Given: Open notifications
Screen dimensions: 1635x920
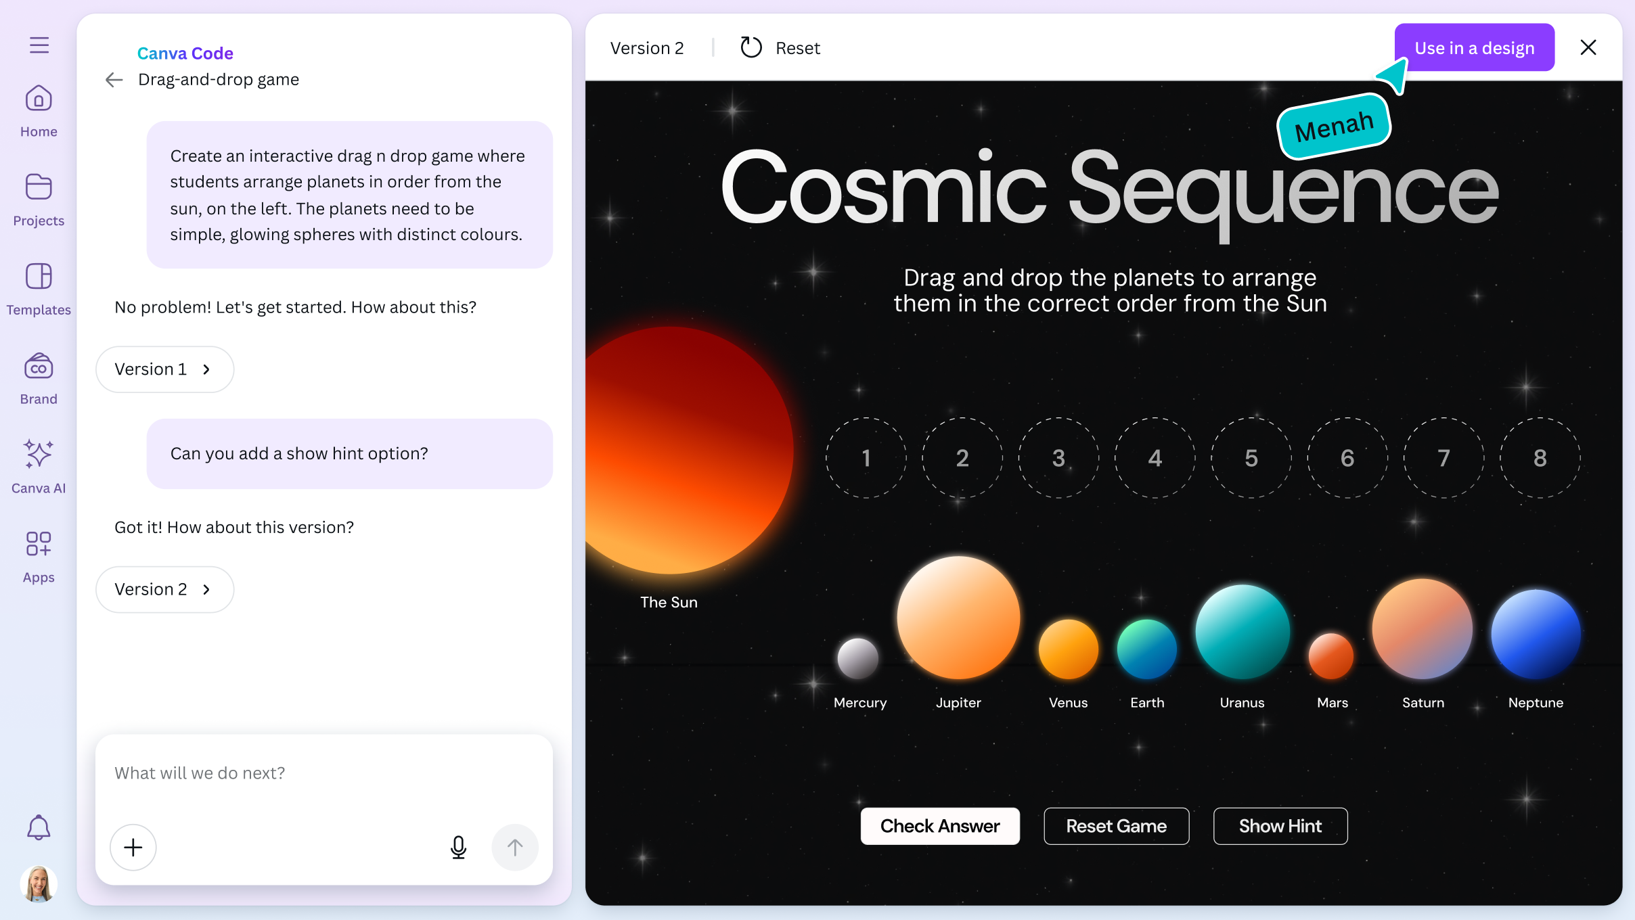Looking at the screenshot, I should pyautogui.click(x=39, y=827).
